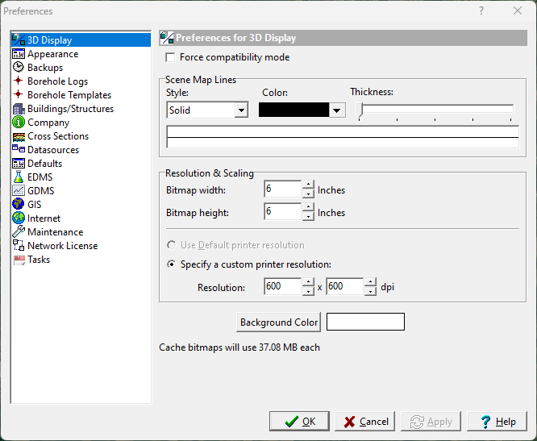Click the Company info icon in sidebar

click(x=19, y=123)
